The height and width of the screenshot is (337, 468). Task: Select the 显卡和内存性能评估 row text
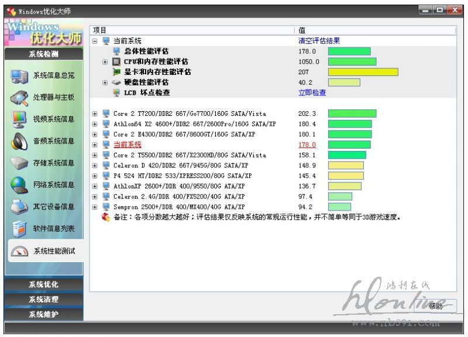[x=157, y=72]
